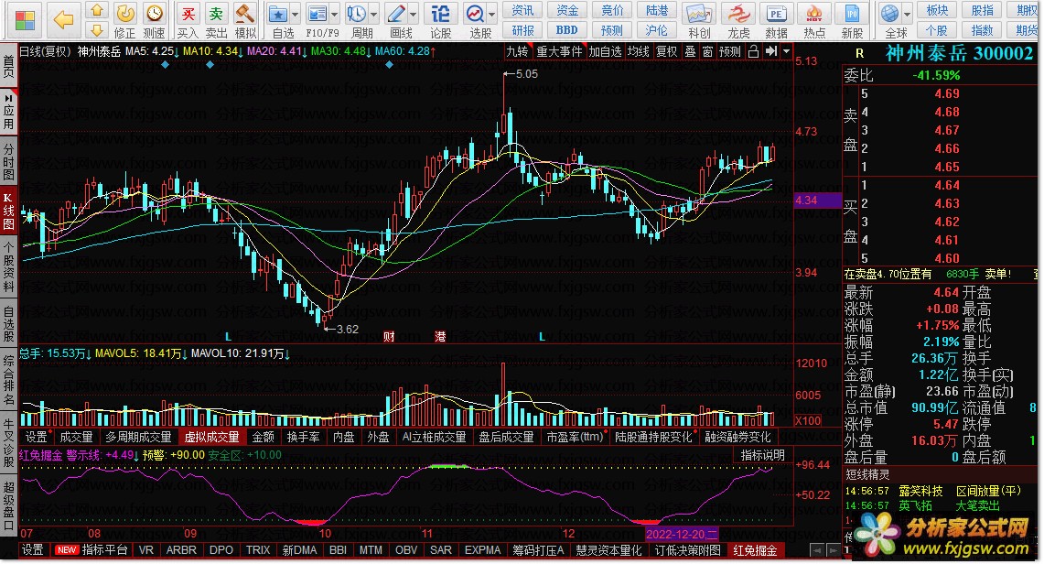The height and width of the screenshot is (564, 1044).
Task: Switch to 分时图 in left sidebar
Action: click(8, 161)
